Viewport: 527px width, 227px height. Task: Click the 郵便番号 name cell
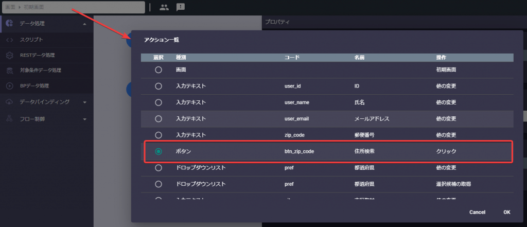point(364,135)
